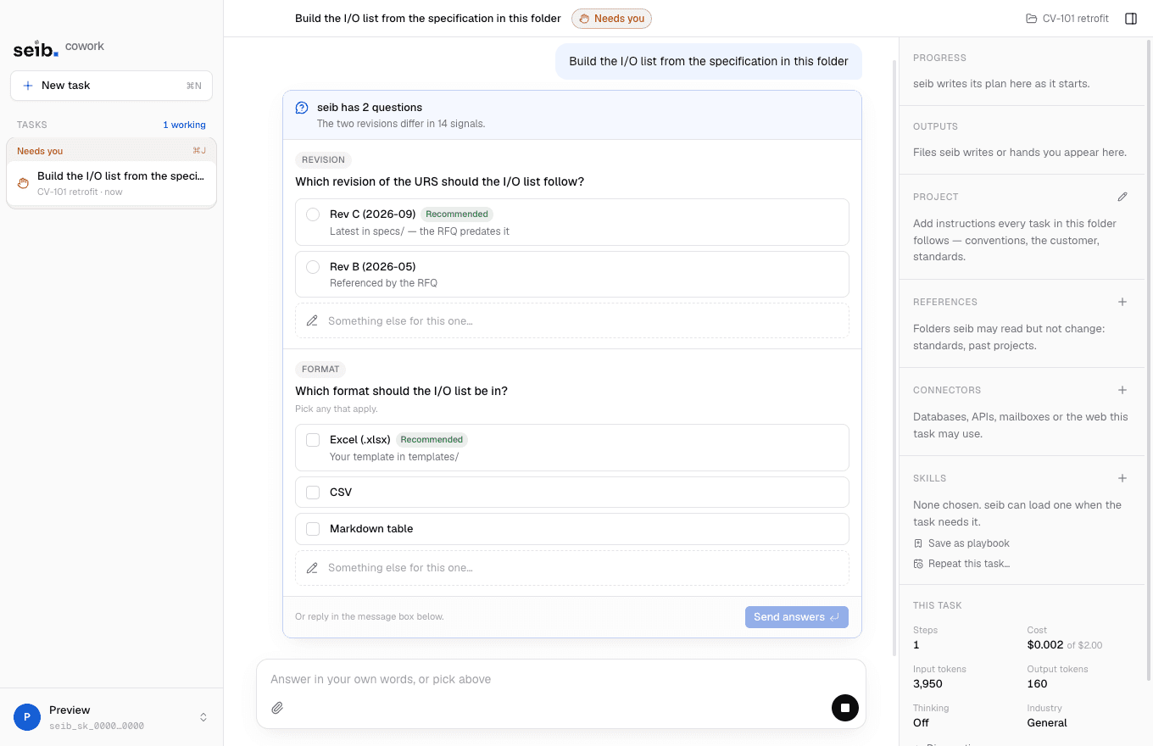Click the user message bubble in the chat

(x=709, y=61)
